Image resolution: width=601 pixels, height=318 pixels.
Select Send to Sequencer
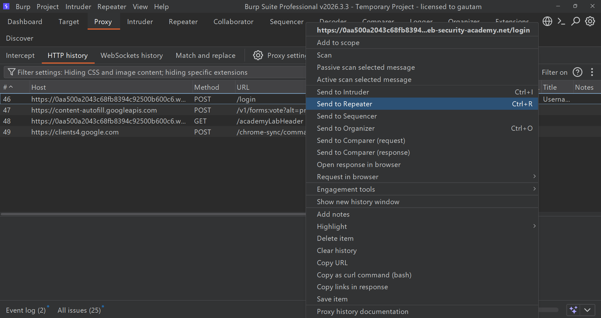point(422,116)
